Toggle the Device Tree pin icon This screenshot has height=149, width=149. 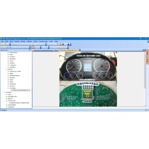point(29,50)
